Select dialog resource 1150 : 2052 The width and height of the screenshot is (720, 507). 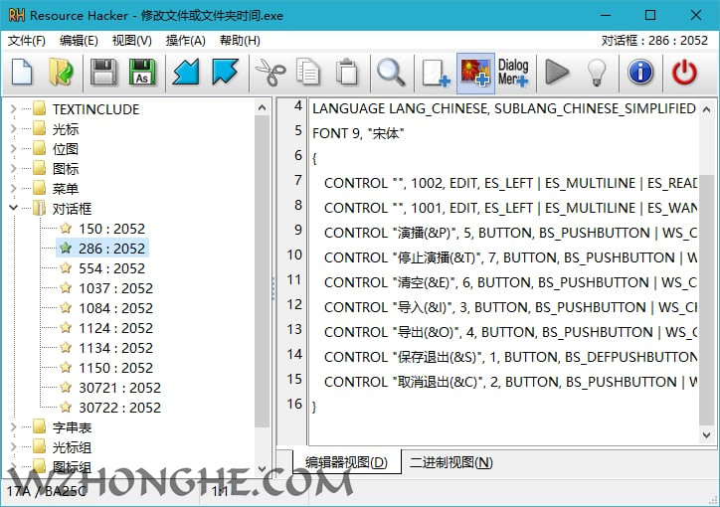[115, 368]
